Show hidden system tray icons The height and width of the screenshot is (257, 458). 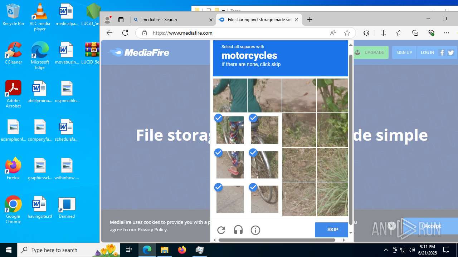coord(386,250)
